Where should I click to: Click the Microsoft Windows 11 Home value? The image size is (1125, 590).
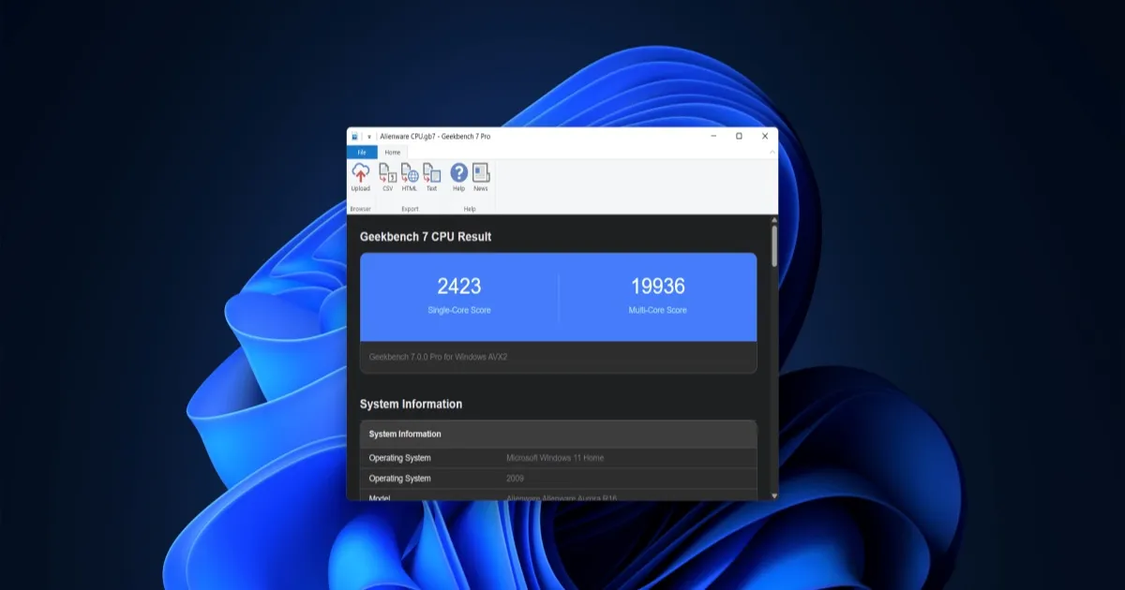click(x=555, y=458)
